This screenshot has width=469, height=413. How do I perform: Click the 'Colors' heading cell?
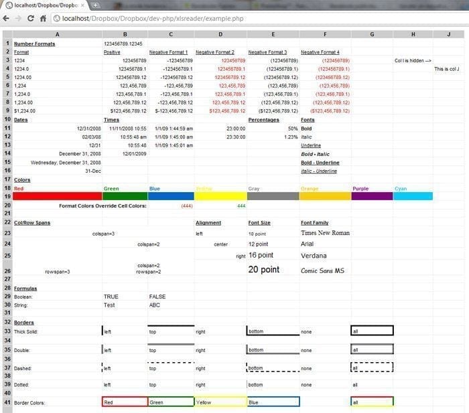22,180
